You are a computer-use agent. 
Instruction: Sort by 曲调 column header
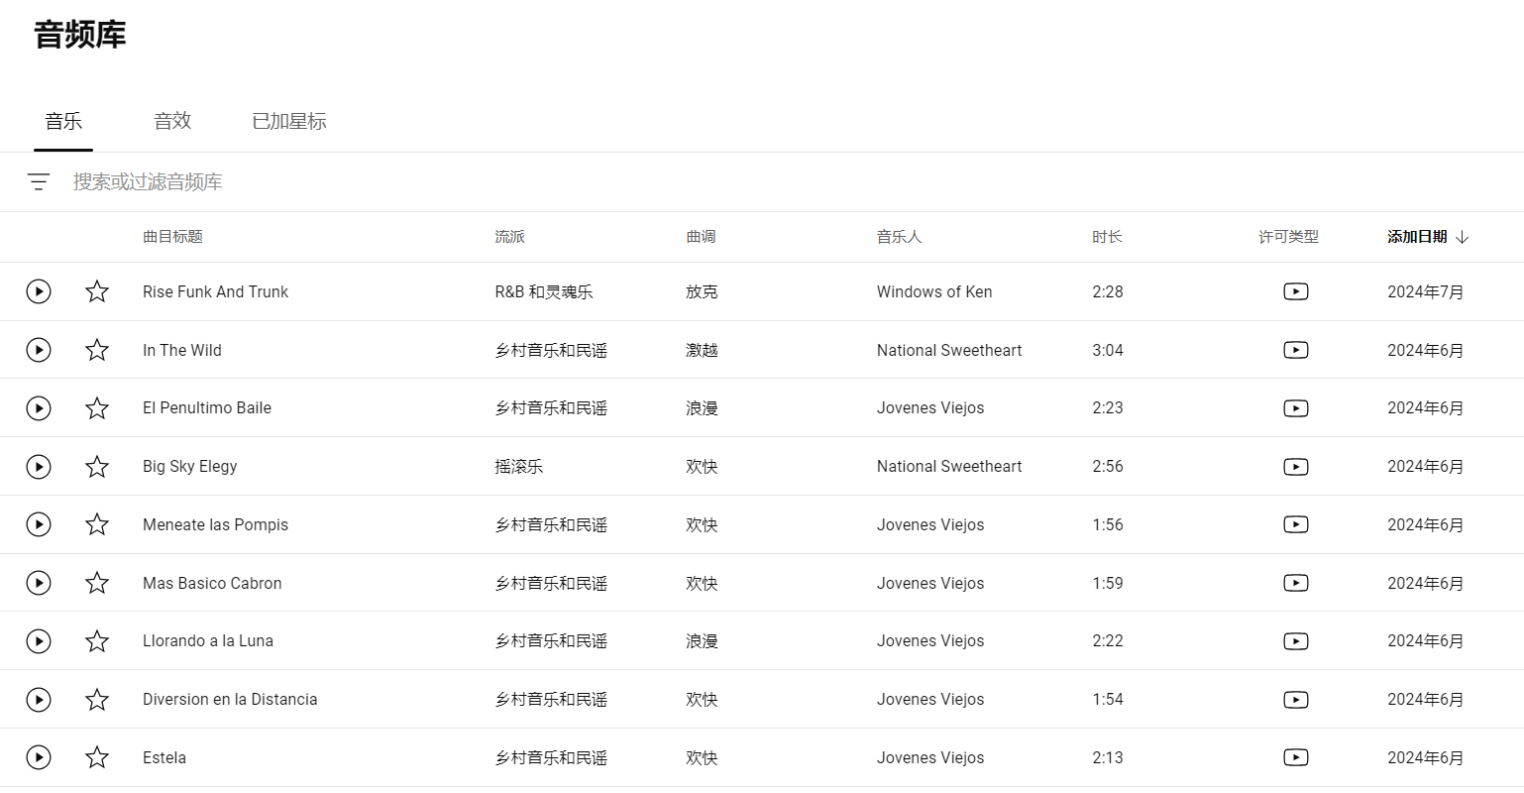tap(701, 237)
